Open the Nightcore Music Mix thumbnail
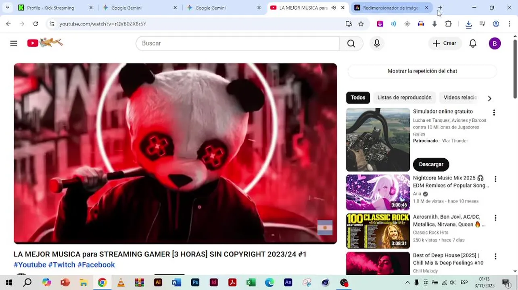The height and width of the screenshot is (290, 518). coord(378,192)
